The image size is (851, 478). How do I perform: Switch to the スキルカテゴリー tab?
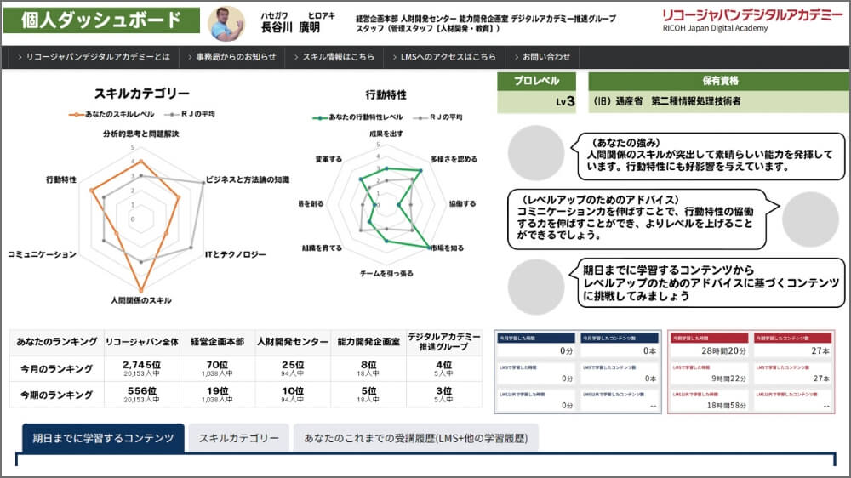[x=239, y=438]
